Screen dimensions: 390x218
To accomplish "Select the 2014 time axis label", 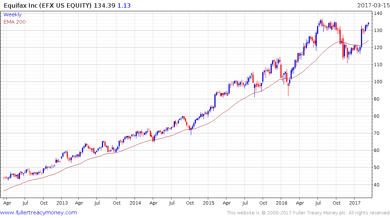I will (135, 203).
